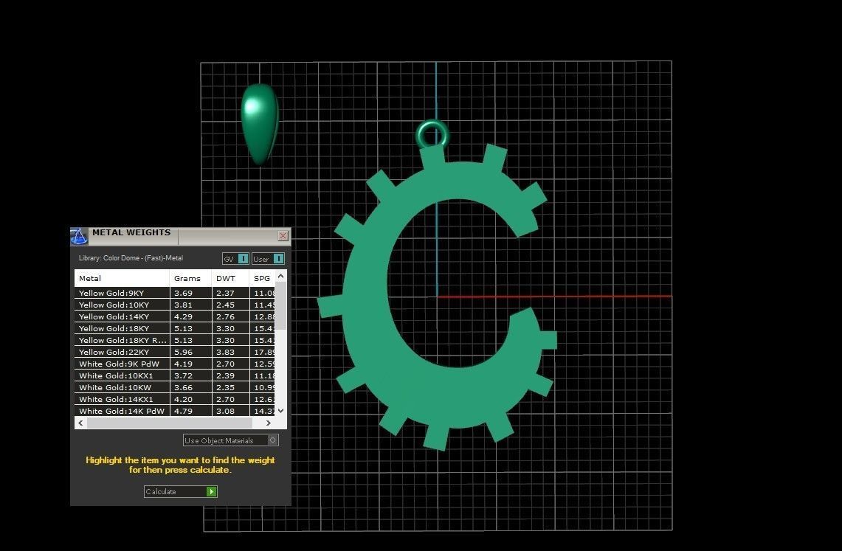Click the 2.45 DWT value for 10KY

pos(225,305)
